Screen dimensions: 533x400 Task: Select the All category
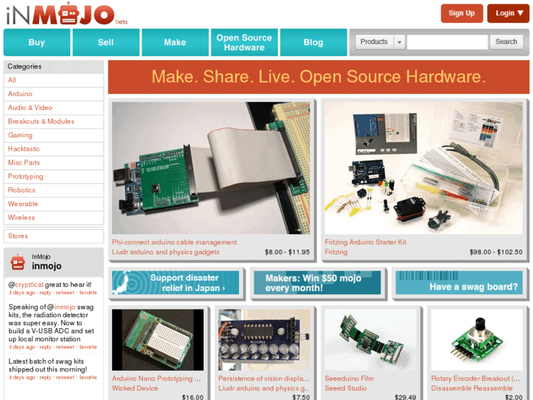coord(54,80)
